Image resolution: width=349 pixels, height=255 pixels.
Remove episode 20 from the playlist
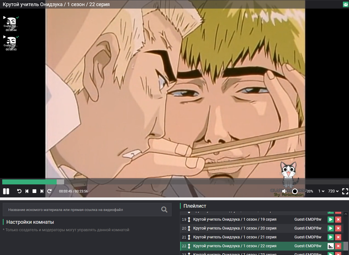pyautogui.click(x=338, y=228)
